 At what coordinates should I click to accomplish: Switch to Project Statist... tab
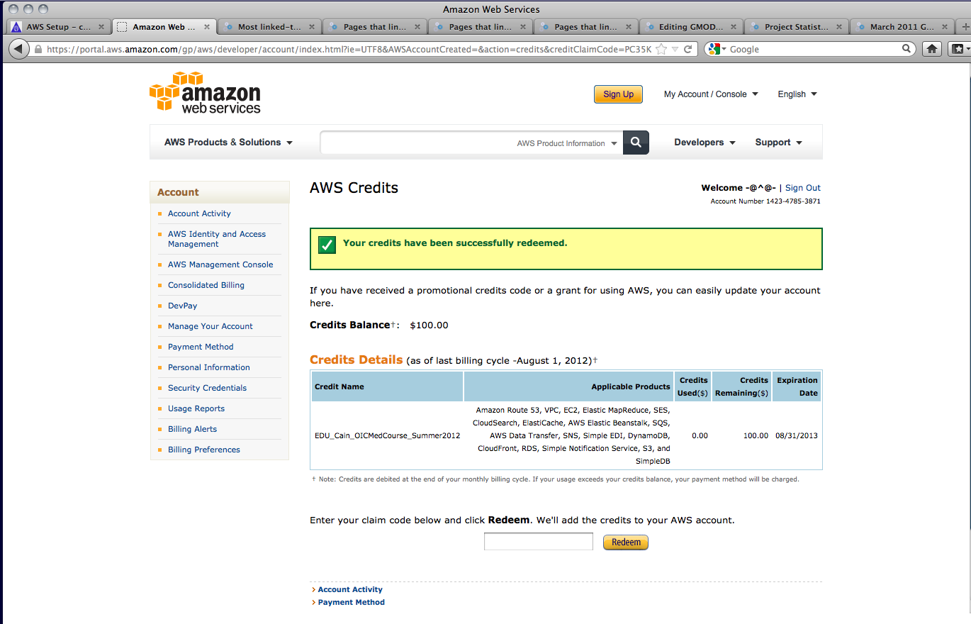pos(796,27)
